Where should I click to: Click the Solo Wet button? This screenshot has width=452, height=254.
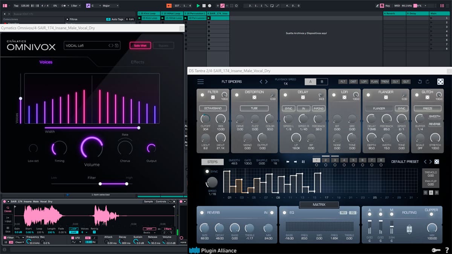click(140, 46)
